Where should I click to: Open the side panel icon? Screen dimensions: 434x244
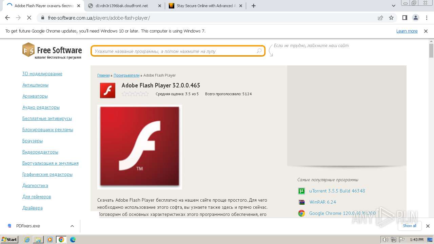405,18
